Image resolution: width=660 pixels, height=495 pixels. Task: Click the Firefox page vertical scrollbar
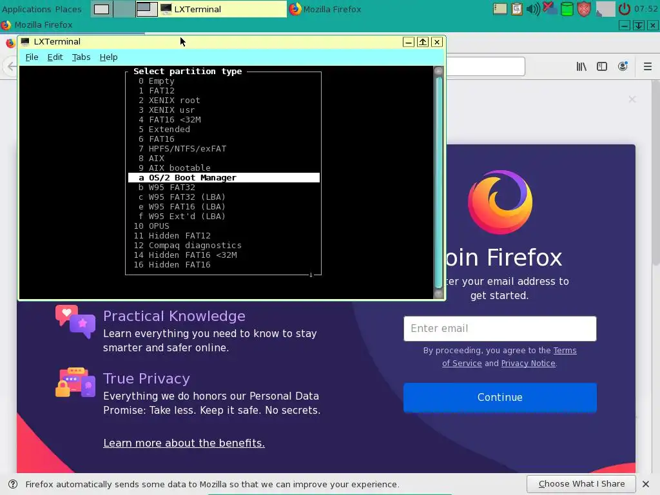tap(655, 173)
